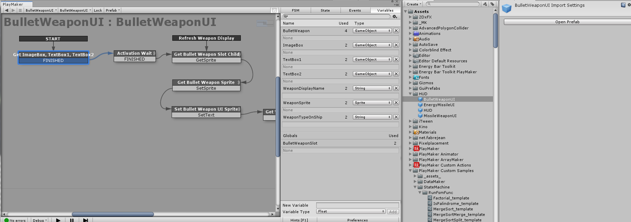
Task: Click the prefab cube icon in Import Settings
Action: pyautogui.click(x=506, y=7)
